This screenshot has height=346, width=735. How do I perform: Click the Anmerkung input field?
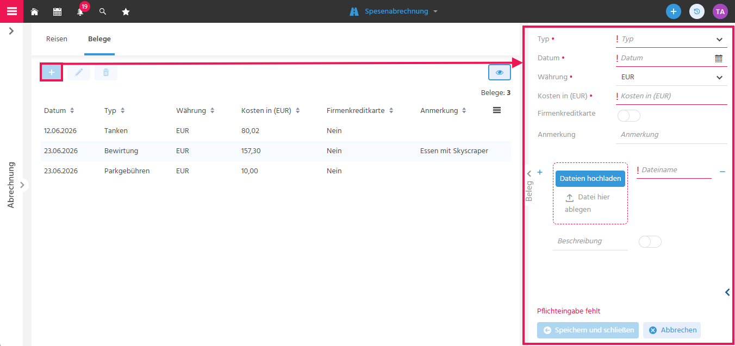pos(671,135)
